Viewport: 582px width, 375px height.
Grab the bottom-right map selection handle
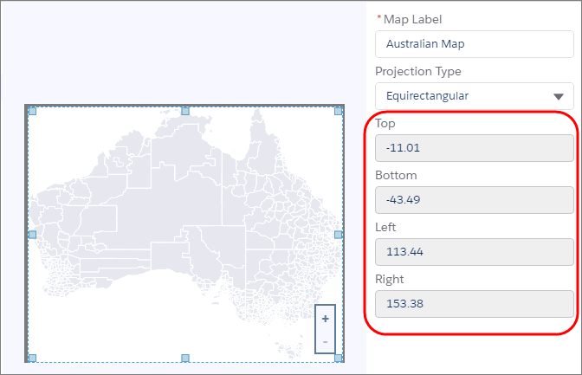tap(338, 358)
